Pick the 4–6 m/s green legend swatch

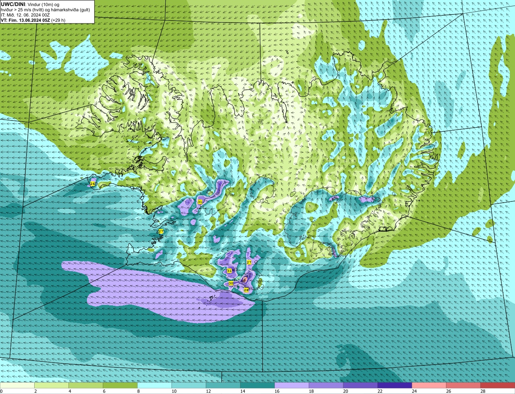point(86,385)
